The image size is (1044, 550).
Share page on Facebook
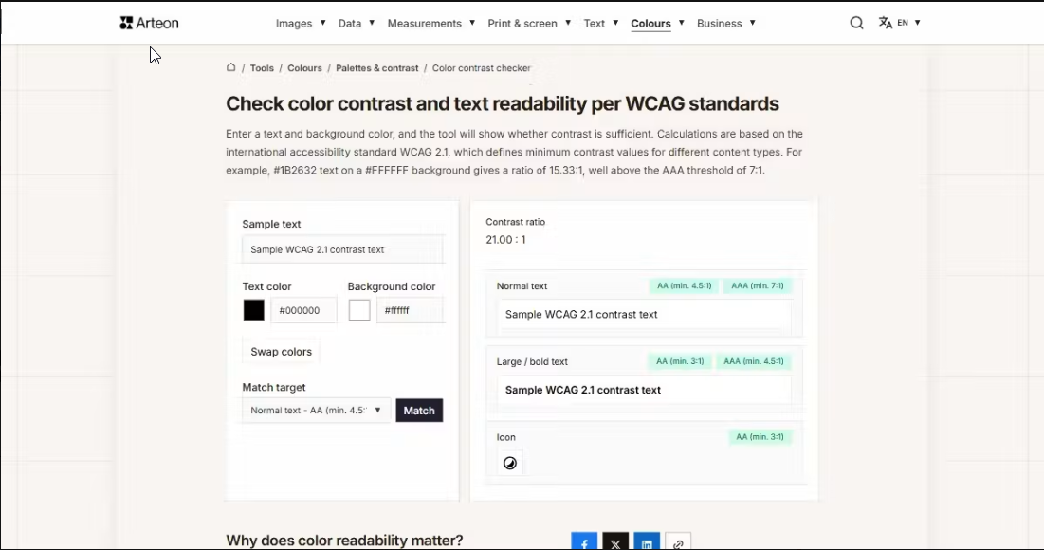tap(584, 541)
